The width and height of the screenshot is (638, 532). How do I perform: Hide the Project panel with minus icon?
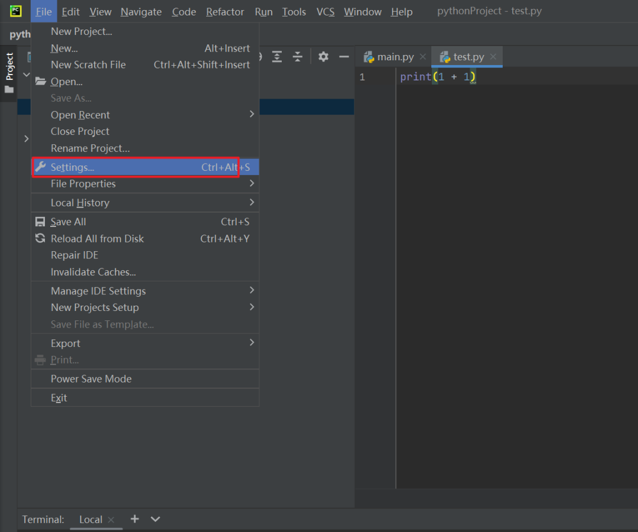tap(344, 57)
